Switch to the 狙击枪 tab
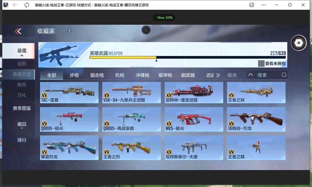 (97, 75)
